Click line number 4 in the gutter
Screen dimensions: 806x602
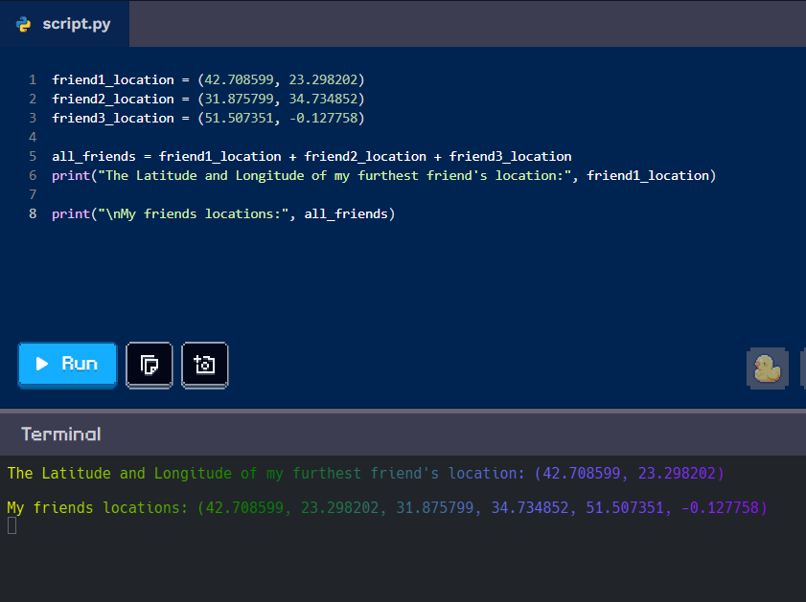[33, 137]
